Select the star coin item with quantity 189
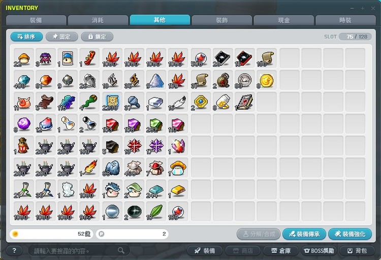 coord(178,211)
